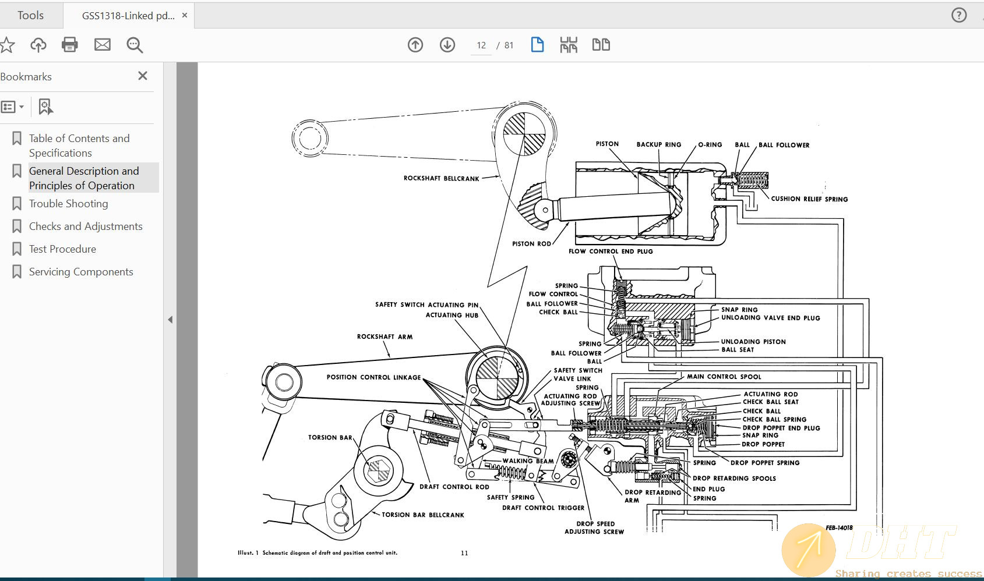
Task: Add file to starred with star icon
Action: click(6, 45)
